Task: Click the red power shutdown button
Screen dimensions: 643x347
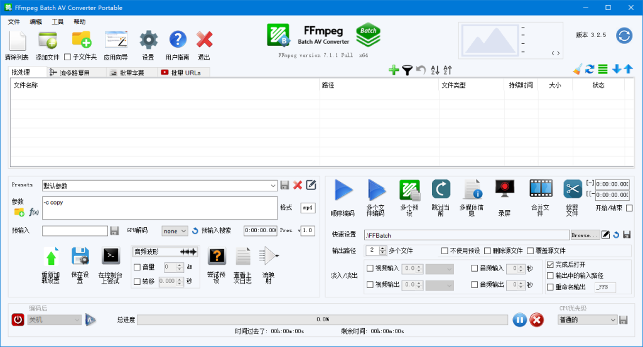Action: [18, 319]
